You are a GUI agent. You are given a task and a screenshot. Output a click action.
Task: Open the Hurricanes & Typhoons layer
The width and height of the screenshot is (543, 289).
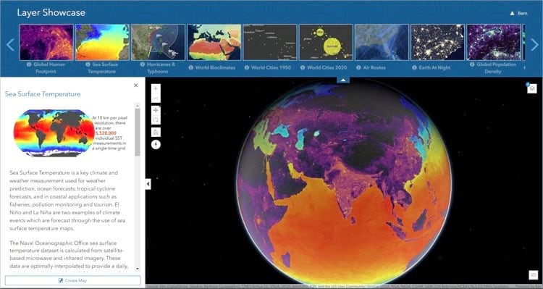[159, 42]
